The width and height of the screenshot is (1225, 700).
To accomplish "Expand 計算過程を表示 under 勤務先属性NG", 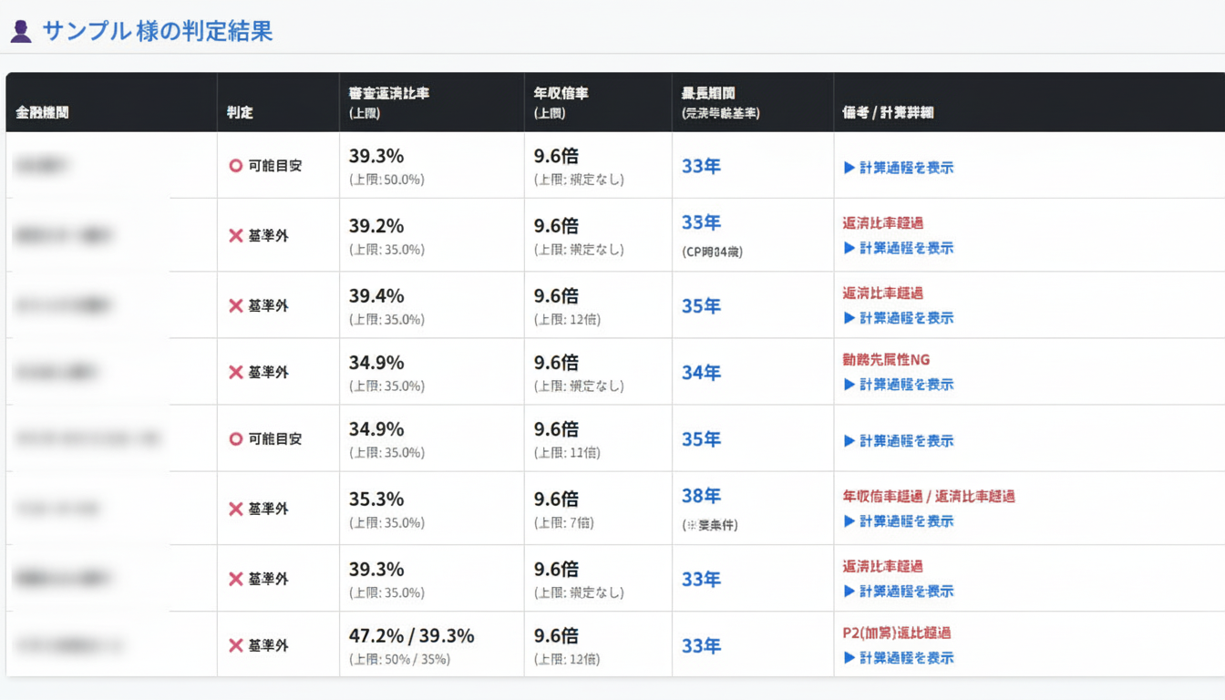I will pyautogui.click(x=899, y=385).
